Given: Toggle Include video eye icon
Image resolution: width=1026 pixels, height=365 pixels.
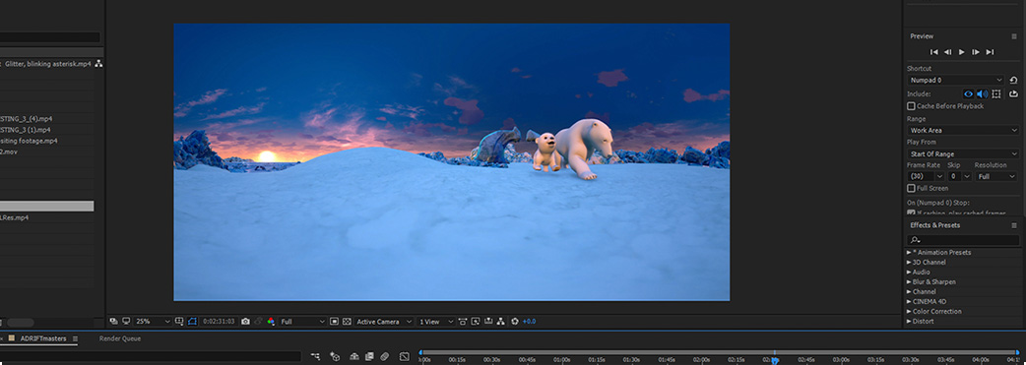Looking at the screenshot, I should pos(968,94).
